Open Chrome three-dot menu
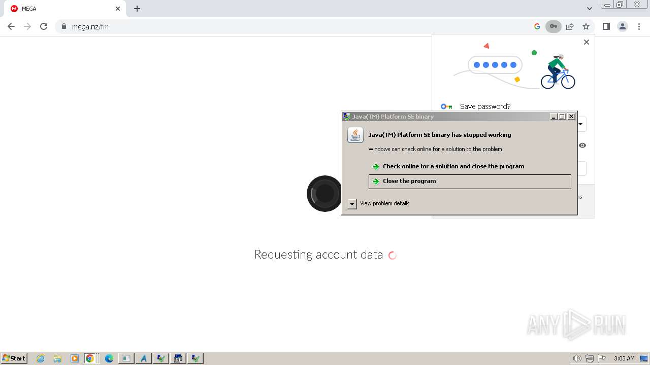Screen dimensions: 650x365 point(639,26)
